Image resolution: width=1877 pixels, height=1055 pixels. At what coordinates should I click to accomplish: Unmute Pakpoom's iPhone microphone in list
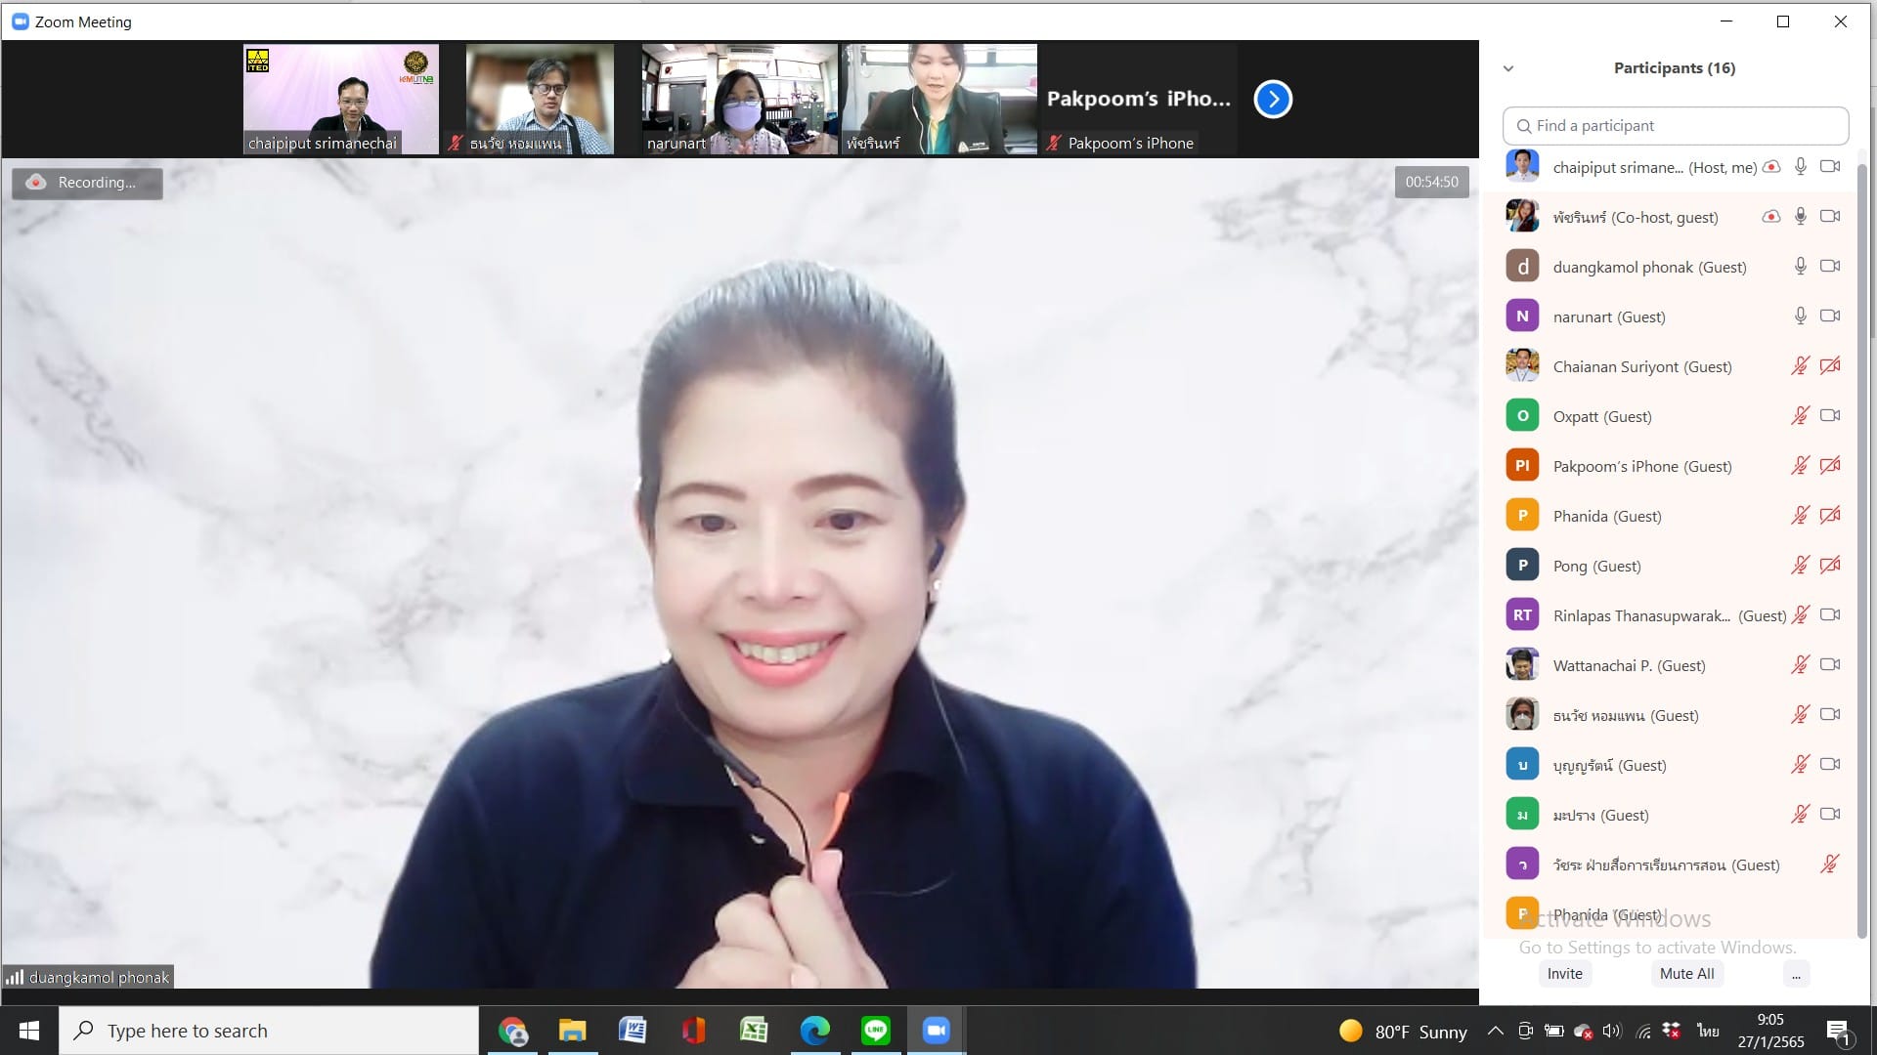click(x=1800, y=466)
